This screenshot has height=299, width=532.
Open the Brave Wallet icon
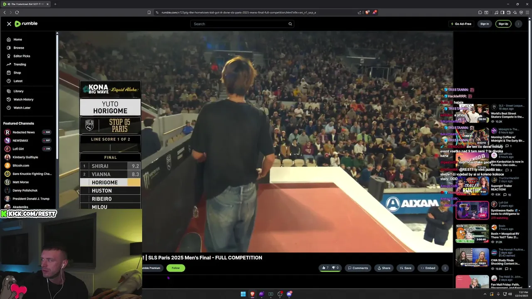[x=509, y=12]
